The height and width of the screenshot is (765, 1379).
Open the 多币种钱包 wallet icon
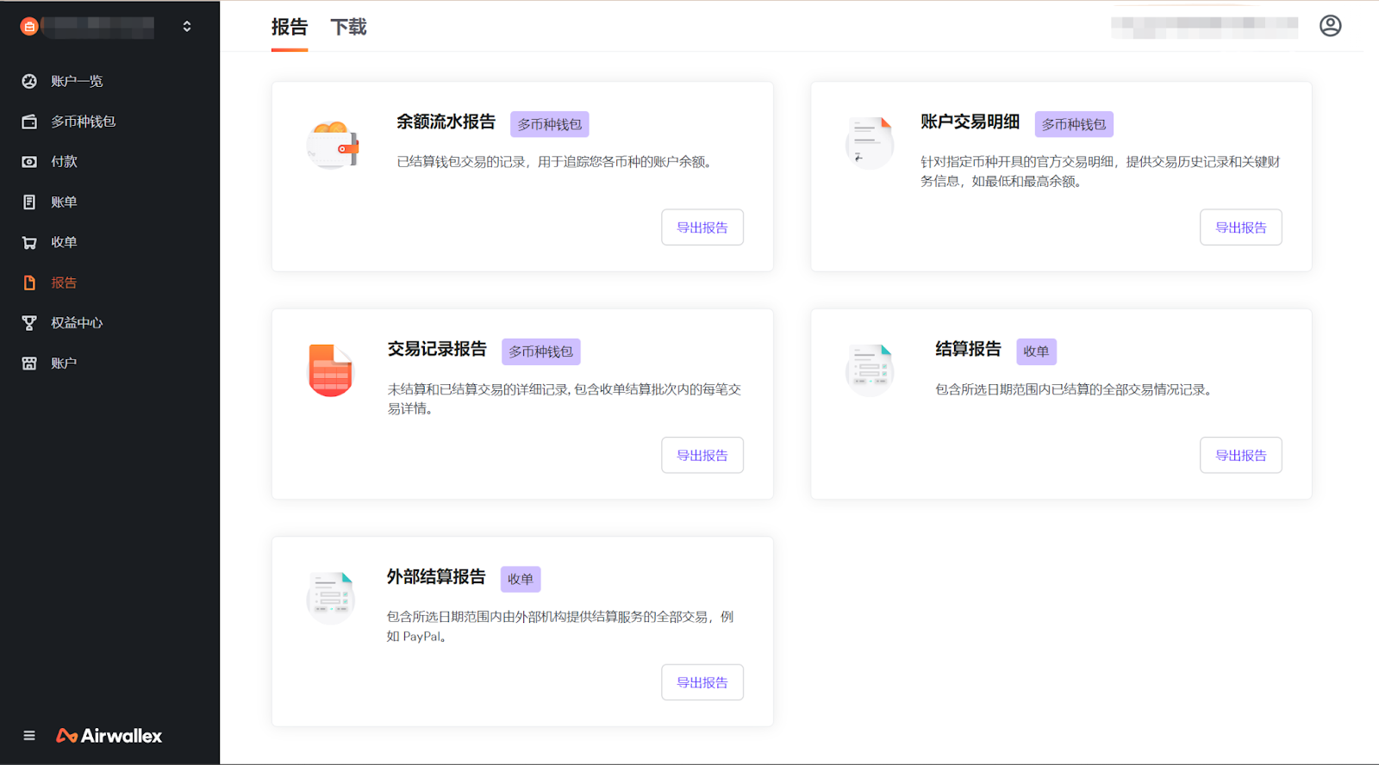coord(29,121)
